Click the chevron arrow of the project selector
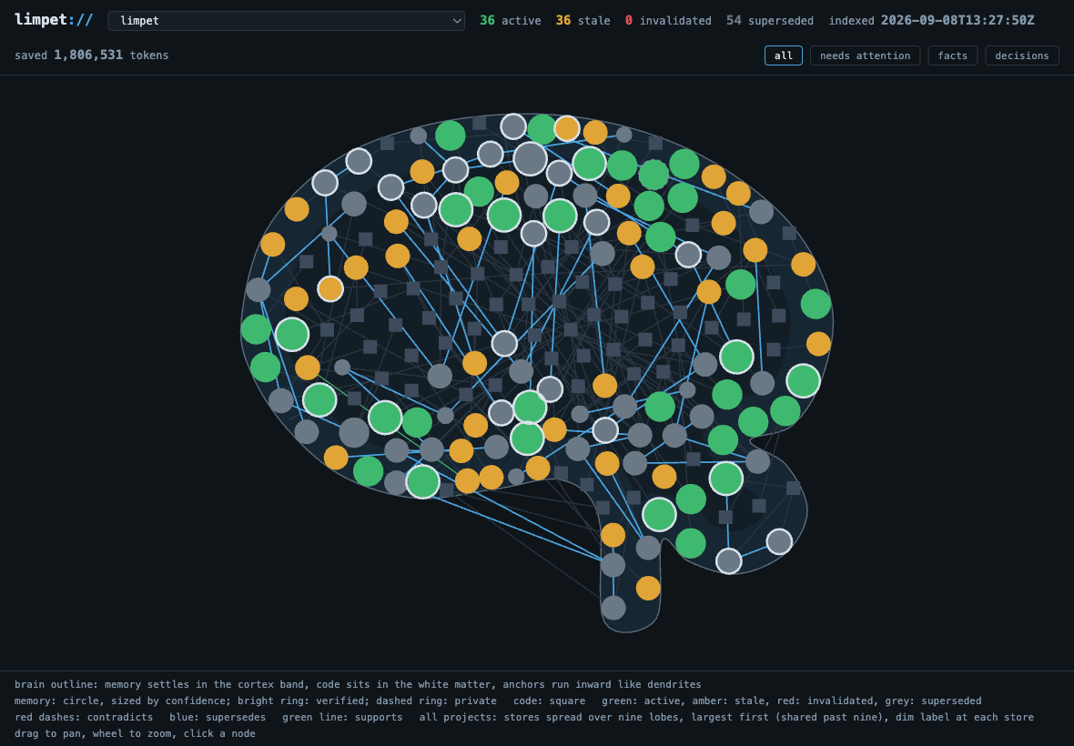Image resolution: width=1074 pixels, height=746 pixels. 457,21
